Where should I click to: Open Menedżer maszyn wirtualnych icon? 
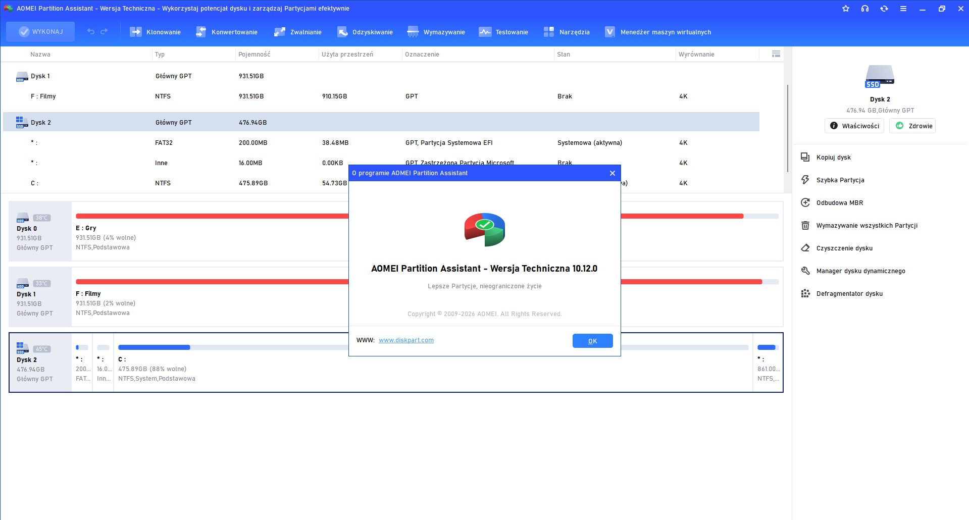pos(610,32)
